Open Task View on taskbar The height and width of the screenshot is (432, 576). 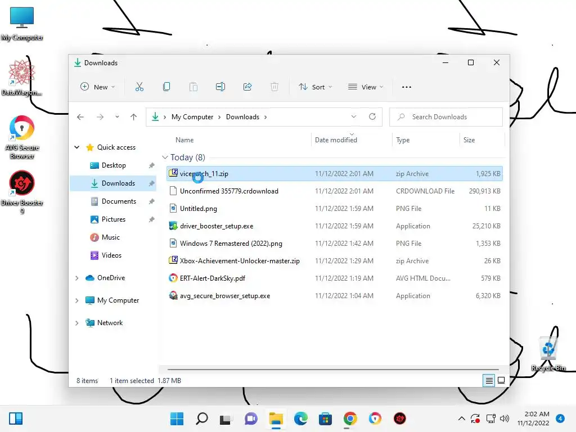(226, 418)
